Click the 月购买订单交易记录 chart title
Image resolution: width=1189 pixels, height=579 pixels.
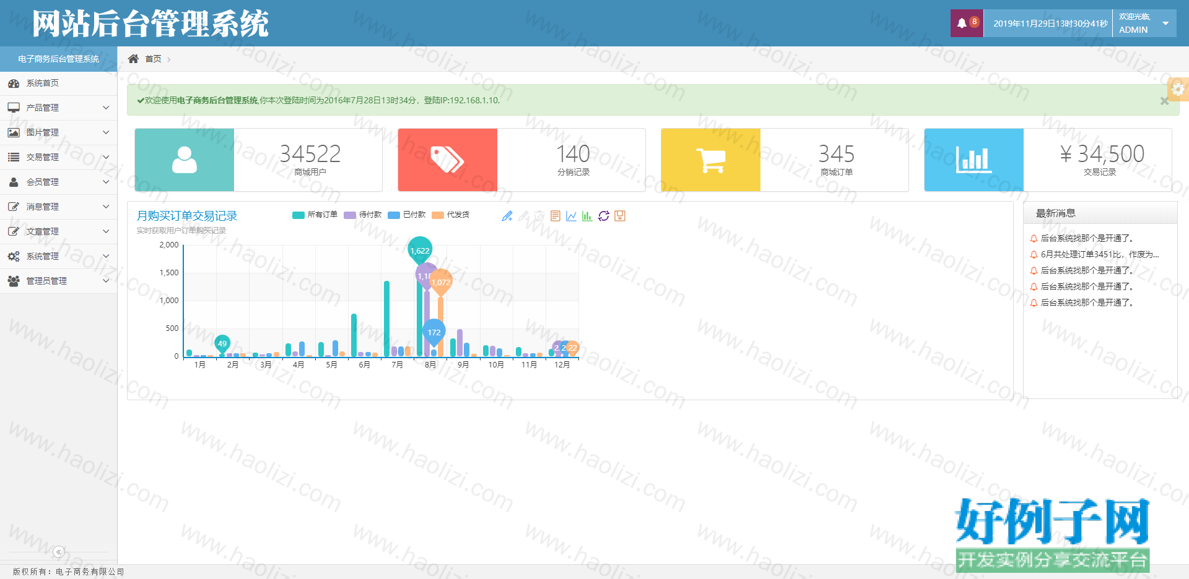187,216
